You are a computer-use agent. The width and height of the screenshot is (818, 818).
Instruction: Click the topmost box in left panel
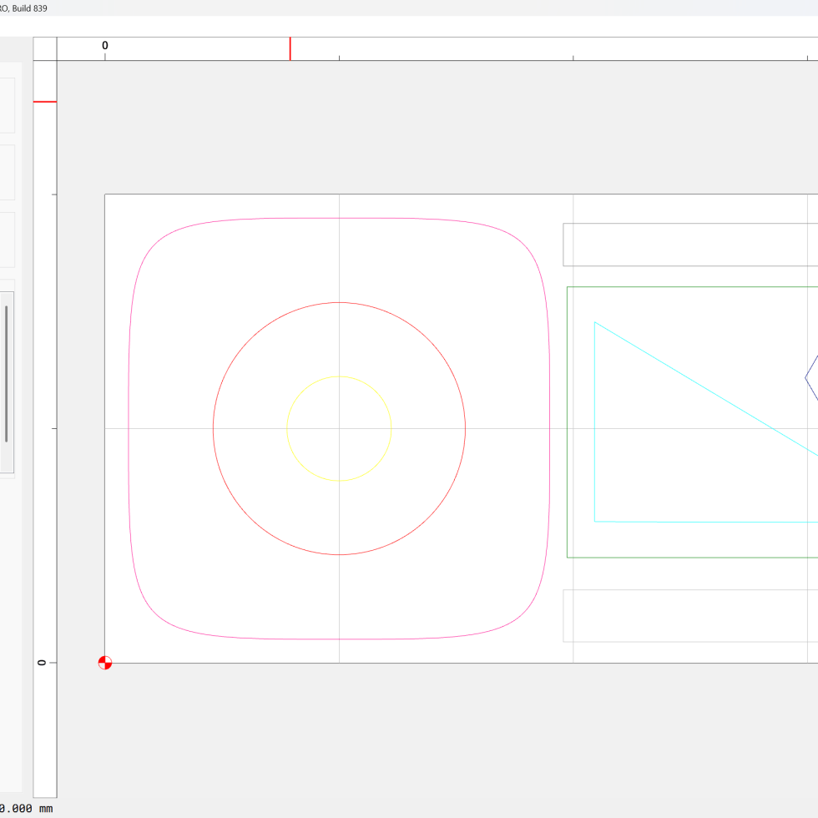point(7,105)
